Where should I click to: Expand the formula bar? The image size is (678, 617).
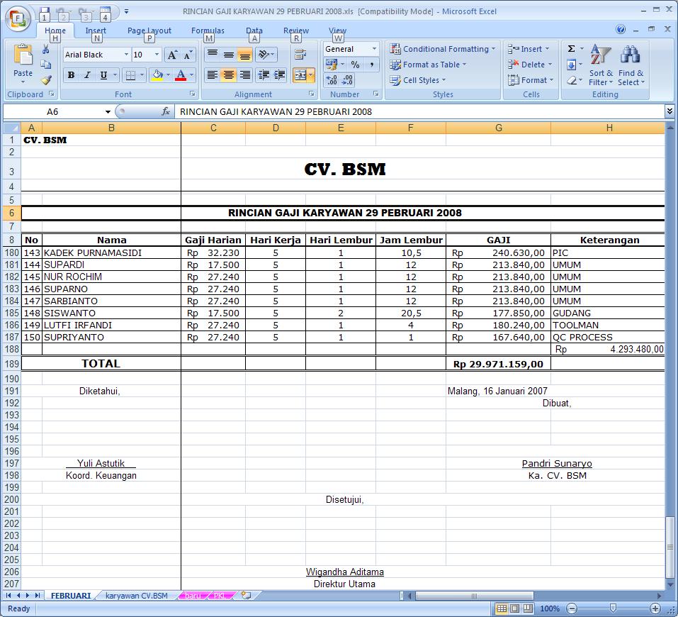pos(669,112)
